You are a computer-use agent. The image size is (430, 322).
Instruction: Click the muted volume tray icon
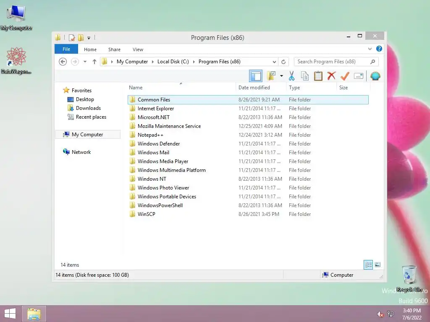coord(380,314)
